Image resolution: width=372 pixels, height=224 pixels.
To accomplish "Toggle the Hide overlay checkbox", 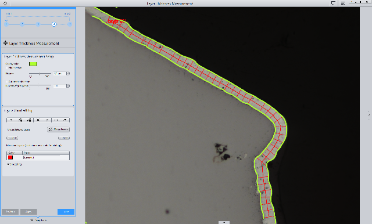I will pyautogui.click(x=7, y=68).
